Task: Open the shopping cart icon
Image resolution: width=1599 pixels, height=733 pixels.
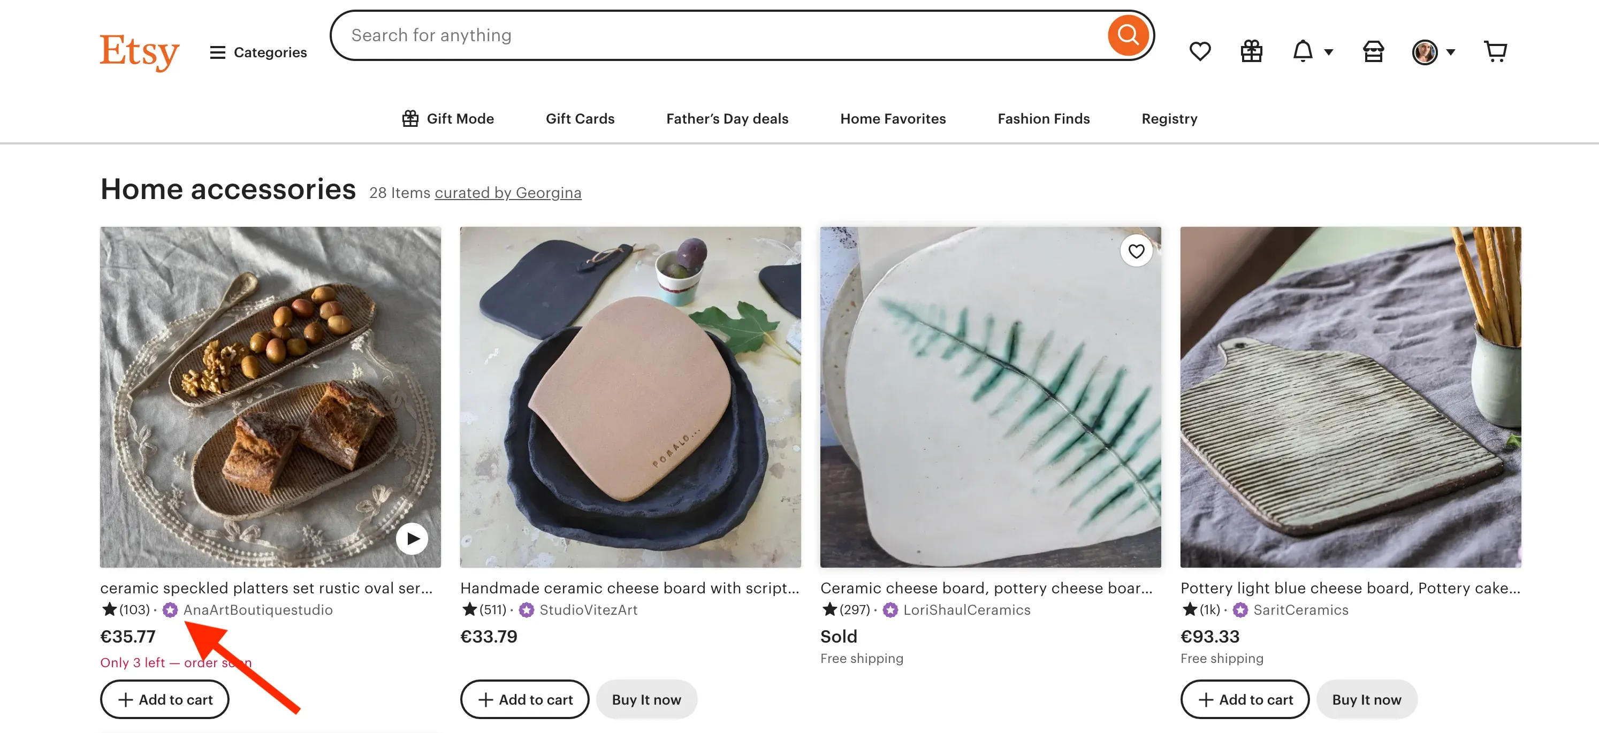Action: tap(1495, 51)
